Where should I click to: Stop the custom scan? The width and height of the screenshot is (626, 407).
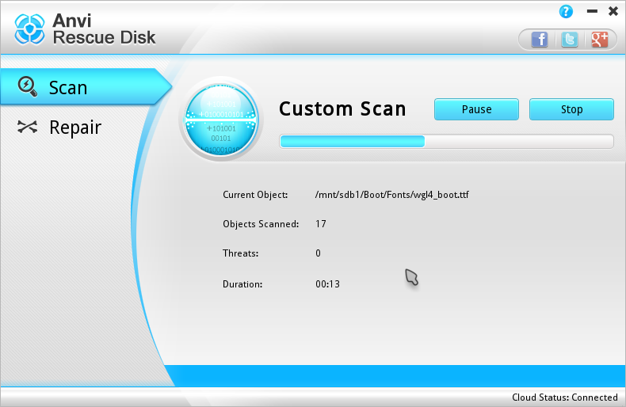coord(571,109)
